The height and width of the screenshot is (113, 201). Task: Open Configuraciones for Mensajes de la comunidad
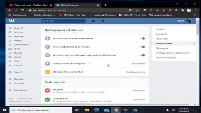pyautogui.click(x=135, y=72)
